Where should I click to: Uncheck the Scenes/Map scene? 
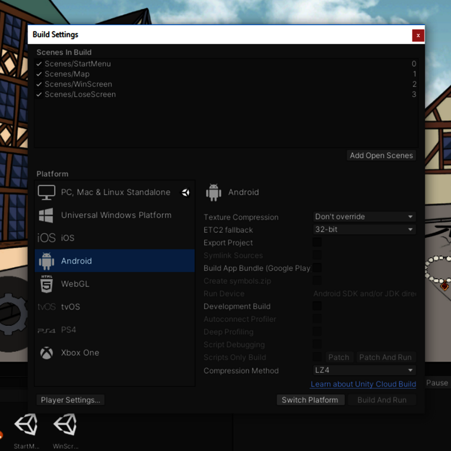coord(39,74)
